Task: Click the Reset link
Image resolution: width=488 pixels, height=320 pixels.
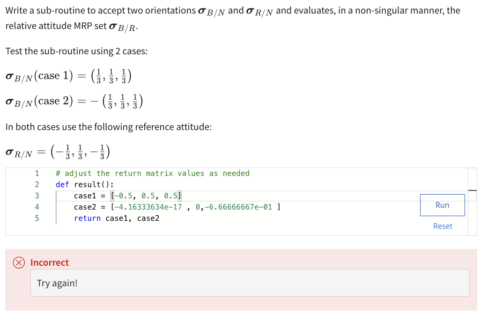Action: (442, 226)
